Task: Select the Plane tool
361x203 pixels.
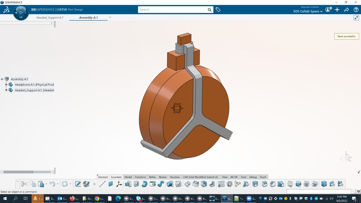Action: [x=111, y=184]
